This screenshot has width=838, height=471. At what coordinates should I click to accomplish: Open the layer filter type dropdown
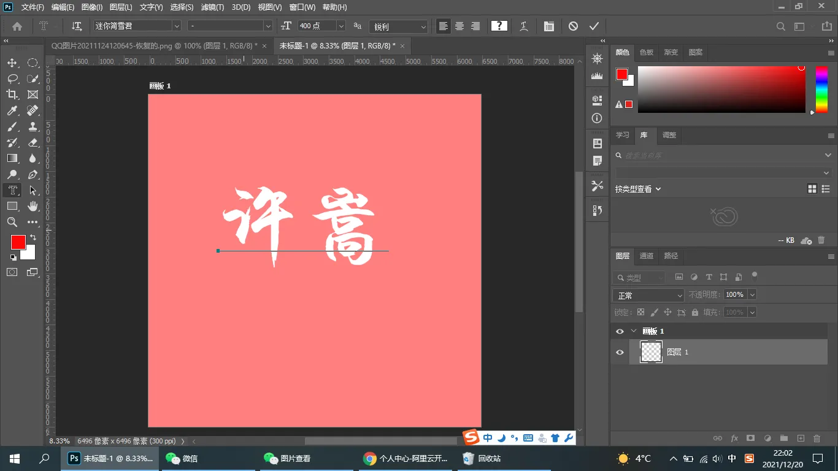click(639, 277)
